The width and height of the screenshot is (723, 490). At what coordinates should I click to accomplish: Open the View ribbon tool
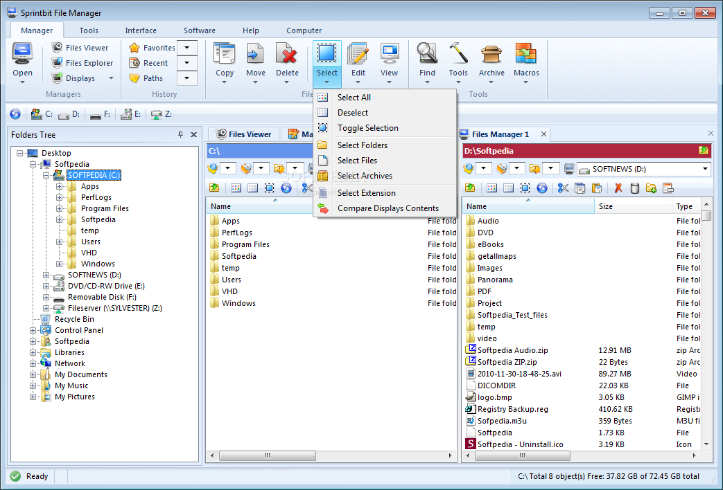coord(389,64)
